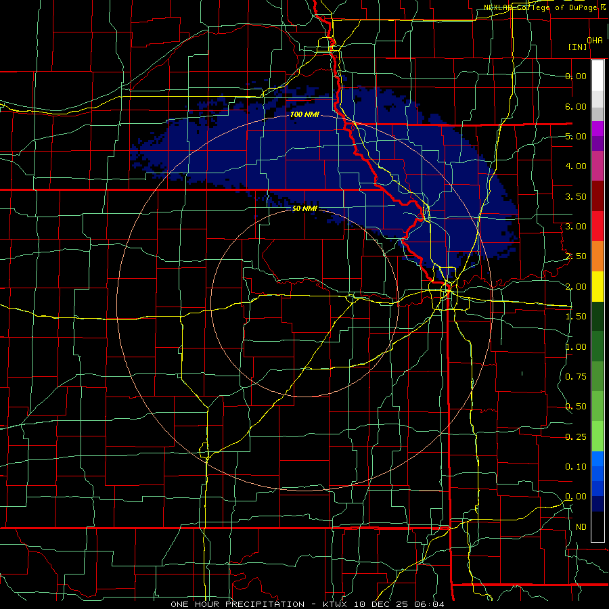
Task: Click the '50 NMI' range ring label
Action: 304,208
